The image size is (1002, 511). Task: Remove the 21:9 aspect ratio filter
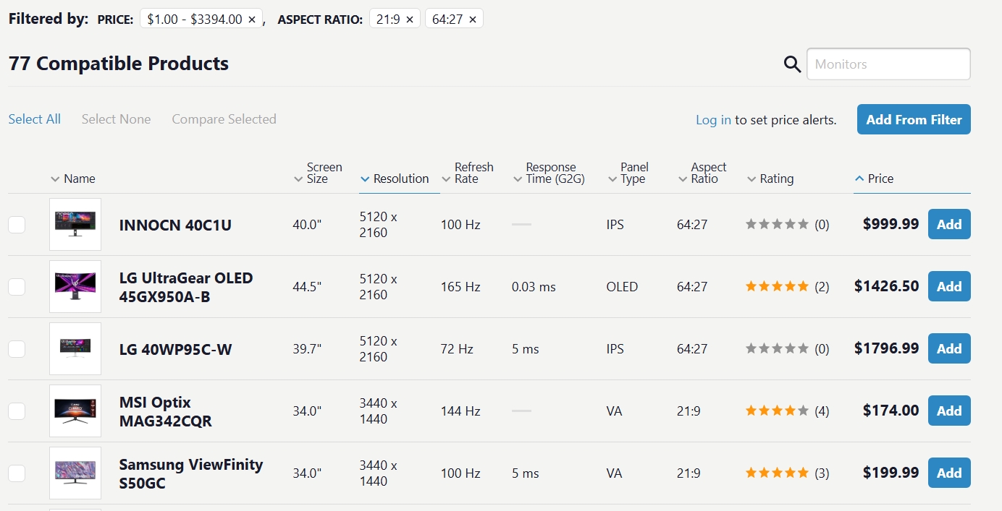[x=409, y=20]
